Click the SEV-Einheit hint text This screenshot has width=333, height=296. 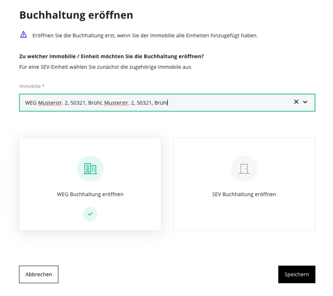click(105, 66)
